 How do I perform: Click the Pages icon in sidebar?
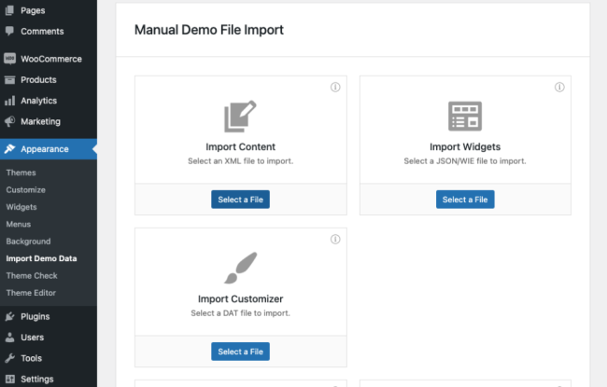pos(9,10)
